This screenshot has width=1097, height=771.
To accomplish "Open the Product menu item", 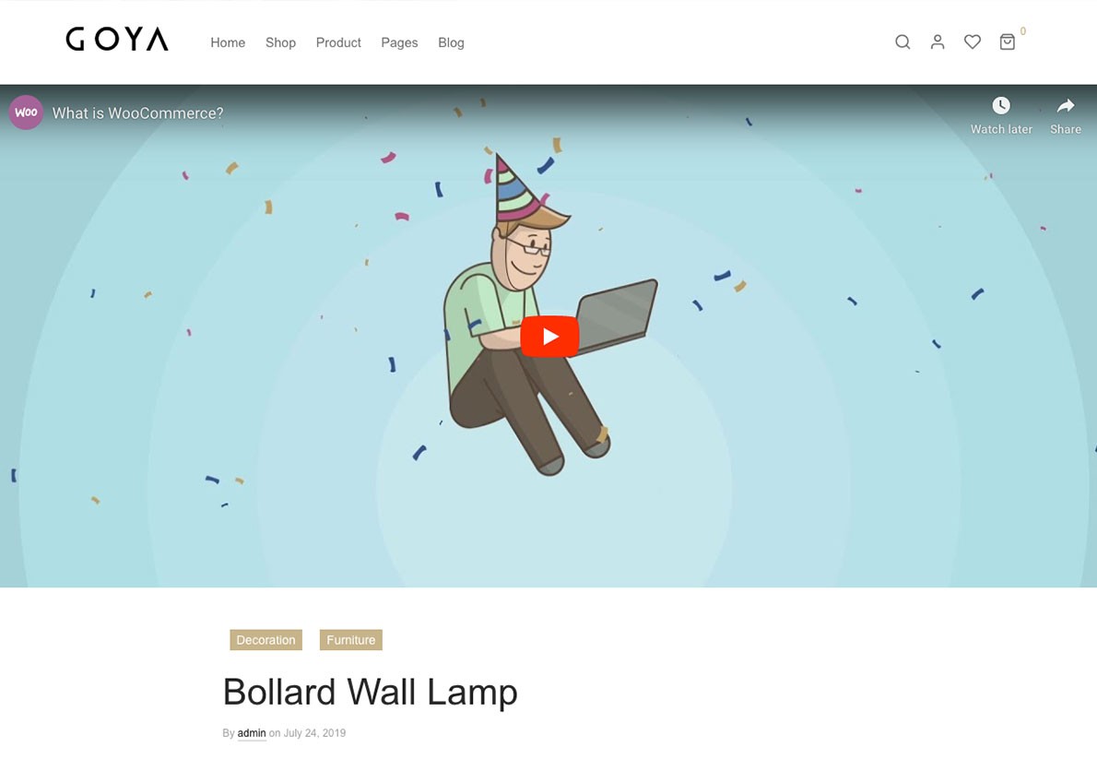I will tap(338, 42).
